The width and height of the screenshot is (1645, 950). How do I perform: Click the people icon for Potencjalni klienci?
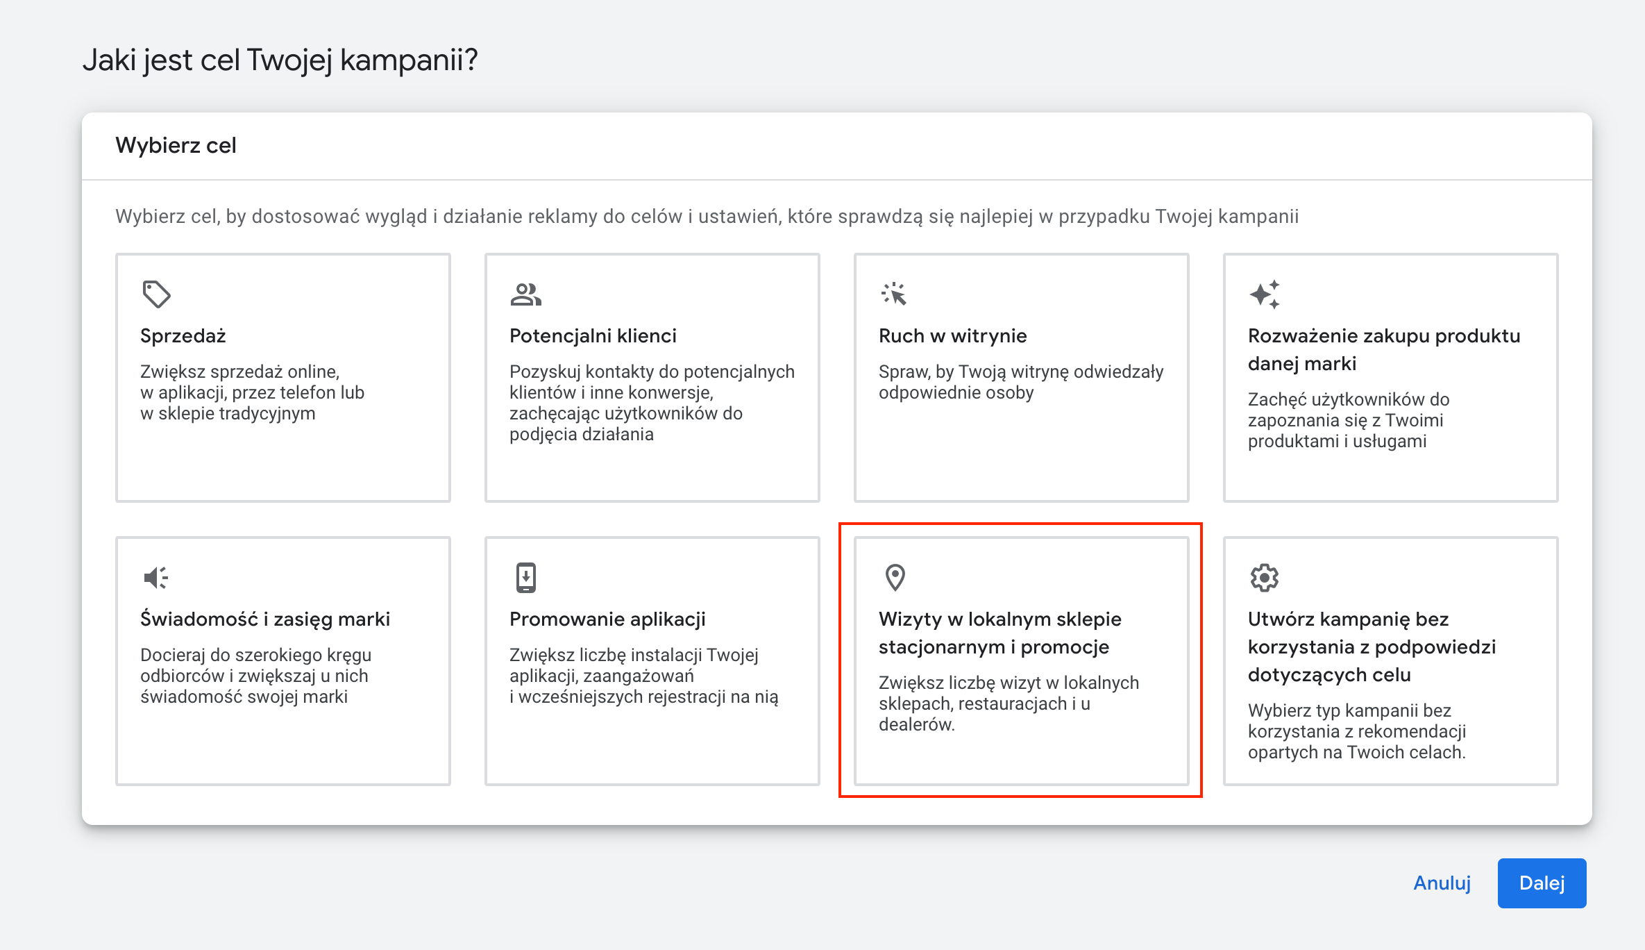click(525, 294)
